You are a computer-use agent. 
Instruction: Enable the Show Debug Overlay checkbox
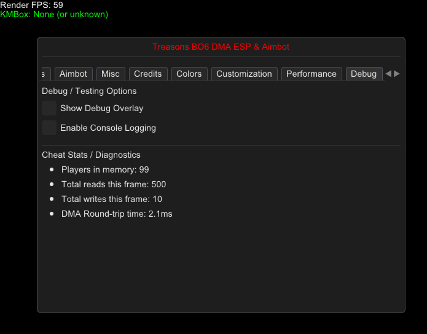[49, 108]
